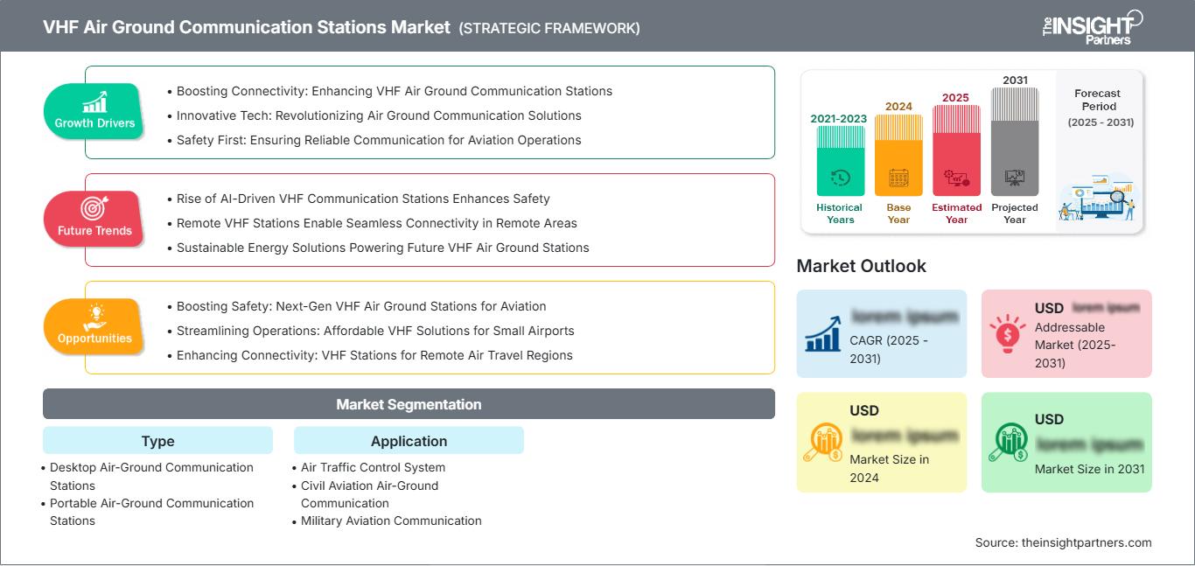Screen dimensions: 1195x566
Task: Select the Opportunities orange badge
Action: (x=94, y=326)
